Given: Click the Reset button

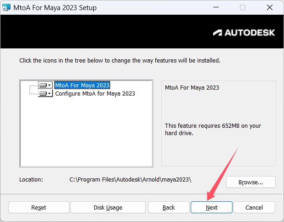Looking at the screenshot, I should [x=39, y=207].
